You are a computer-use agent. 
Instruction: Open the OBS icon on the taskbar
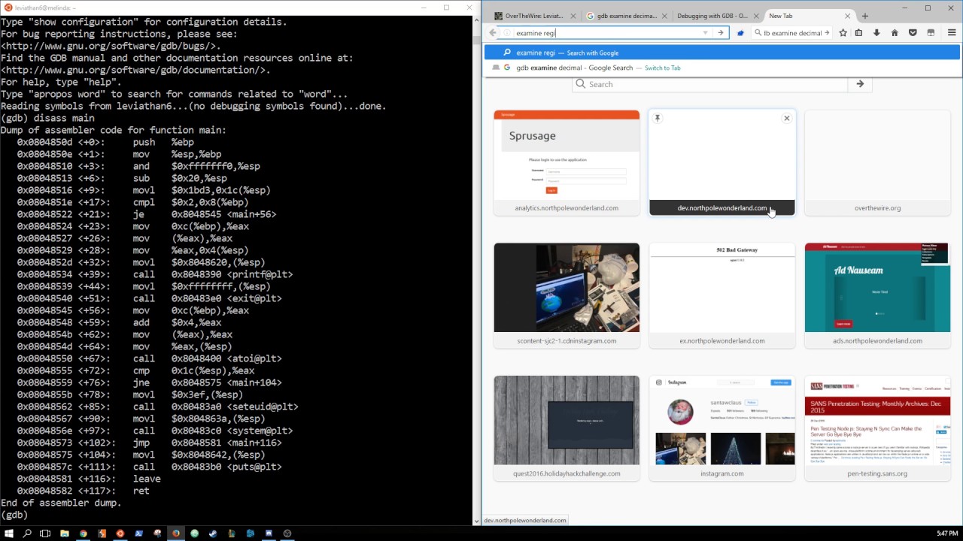(x=287, y=533)
